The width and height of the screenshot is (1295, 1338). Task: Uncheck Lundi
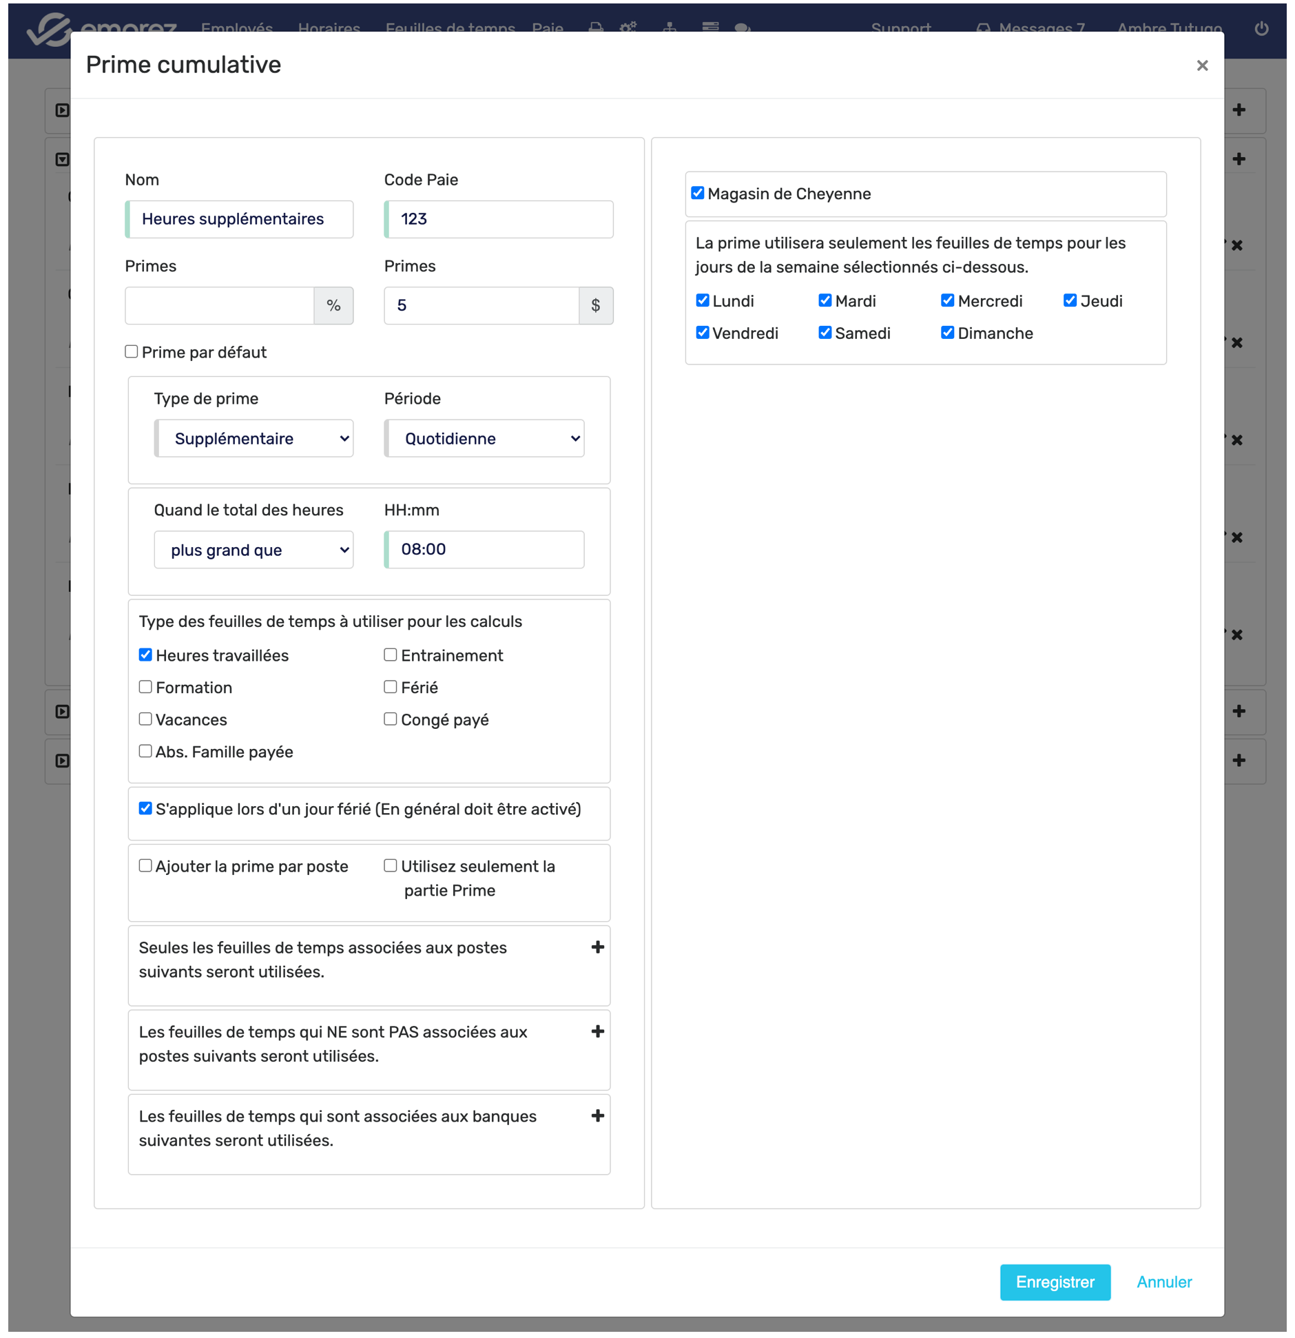click(703, 300)
